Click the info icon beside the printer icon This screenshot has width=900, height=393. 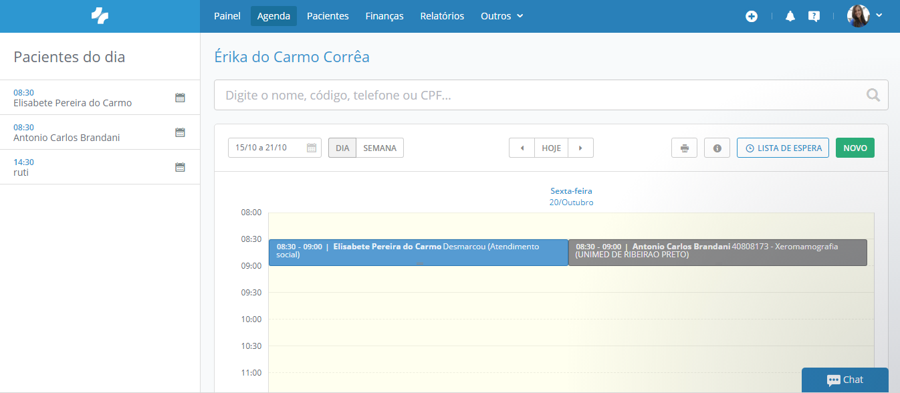(717, 147)
